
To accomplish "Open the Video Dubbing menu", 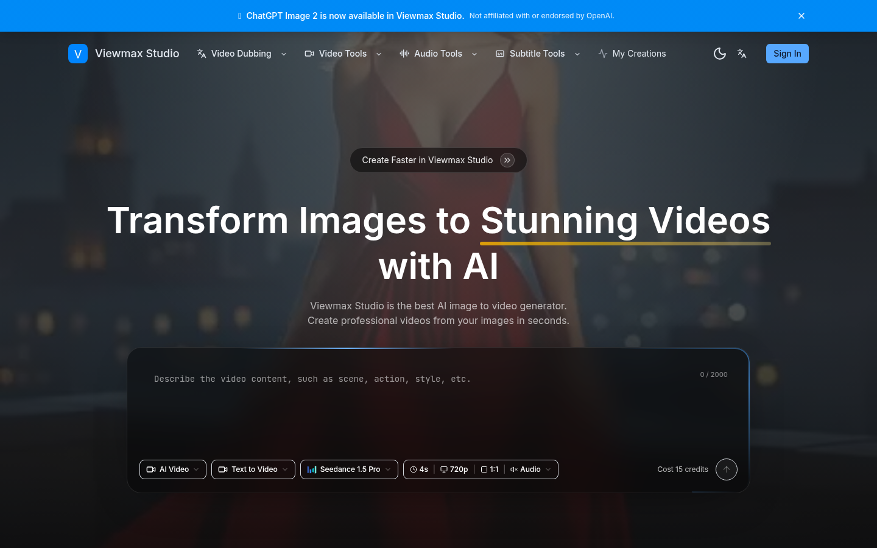I will 242,54.
